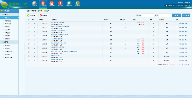Check the box for row L000036
Screen dimensions: 192x98
point(29,31)
